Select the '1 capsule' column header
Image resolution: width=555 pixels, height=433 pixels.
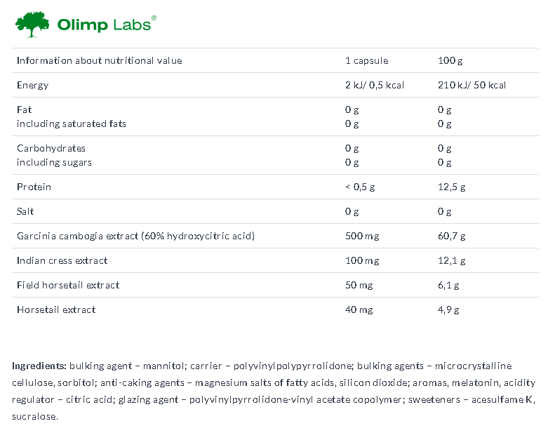(367, 60)
